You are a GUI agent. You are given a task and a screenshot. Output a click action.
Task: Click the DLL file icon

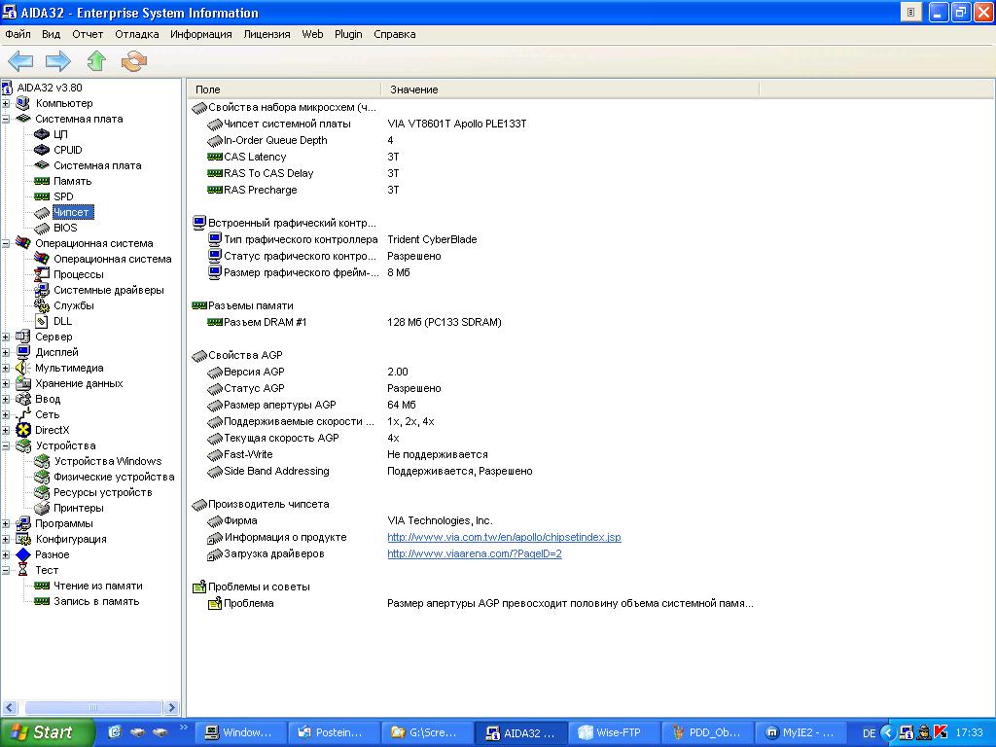click(41, 321)
